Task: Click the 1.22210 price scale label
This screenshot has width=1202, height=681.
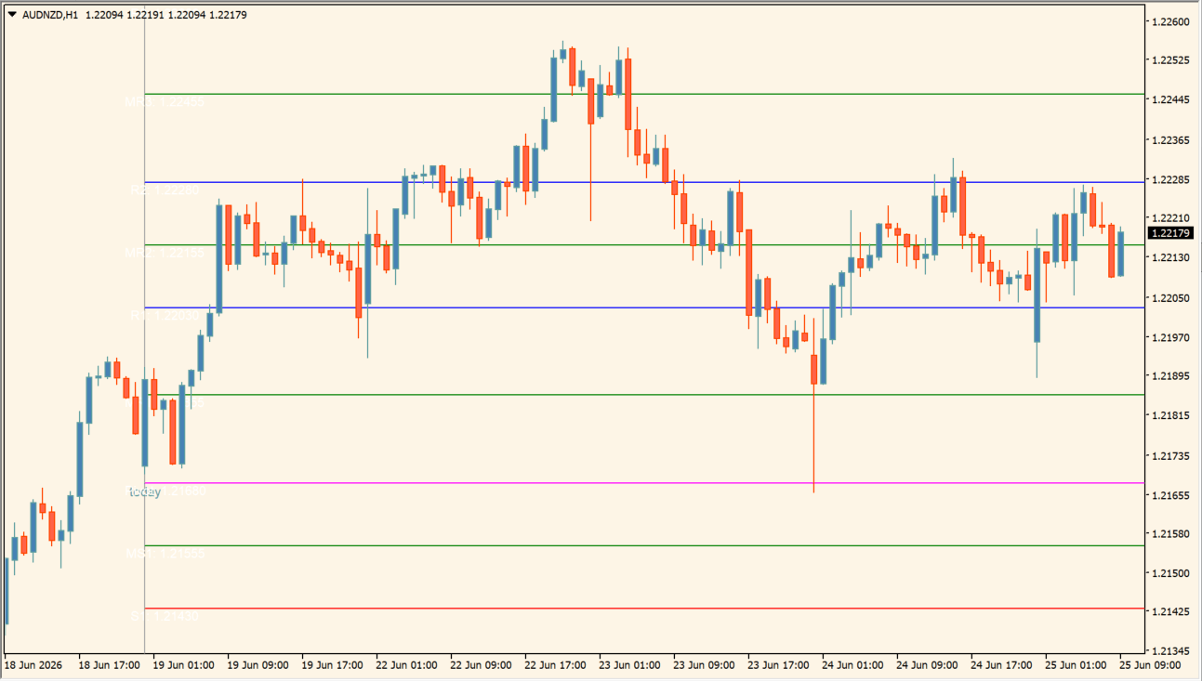Action: (x=1169, y=216)
